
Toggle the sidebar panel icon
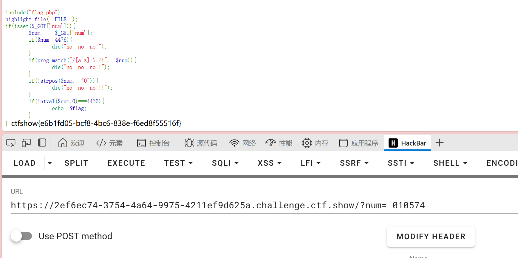[42, 143]
